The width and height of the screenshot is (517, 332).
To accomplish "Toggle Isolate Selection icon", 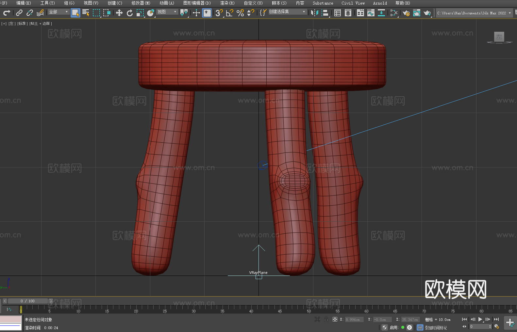I will [317, 319].
